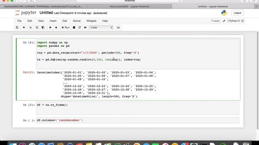Click the Python logo icon

(224, 13)
